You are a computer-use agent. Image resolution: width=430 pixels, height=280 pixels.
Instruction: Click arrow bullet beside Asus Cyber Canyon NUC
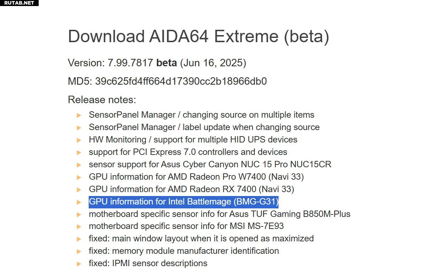[79, 165]
